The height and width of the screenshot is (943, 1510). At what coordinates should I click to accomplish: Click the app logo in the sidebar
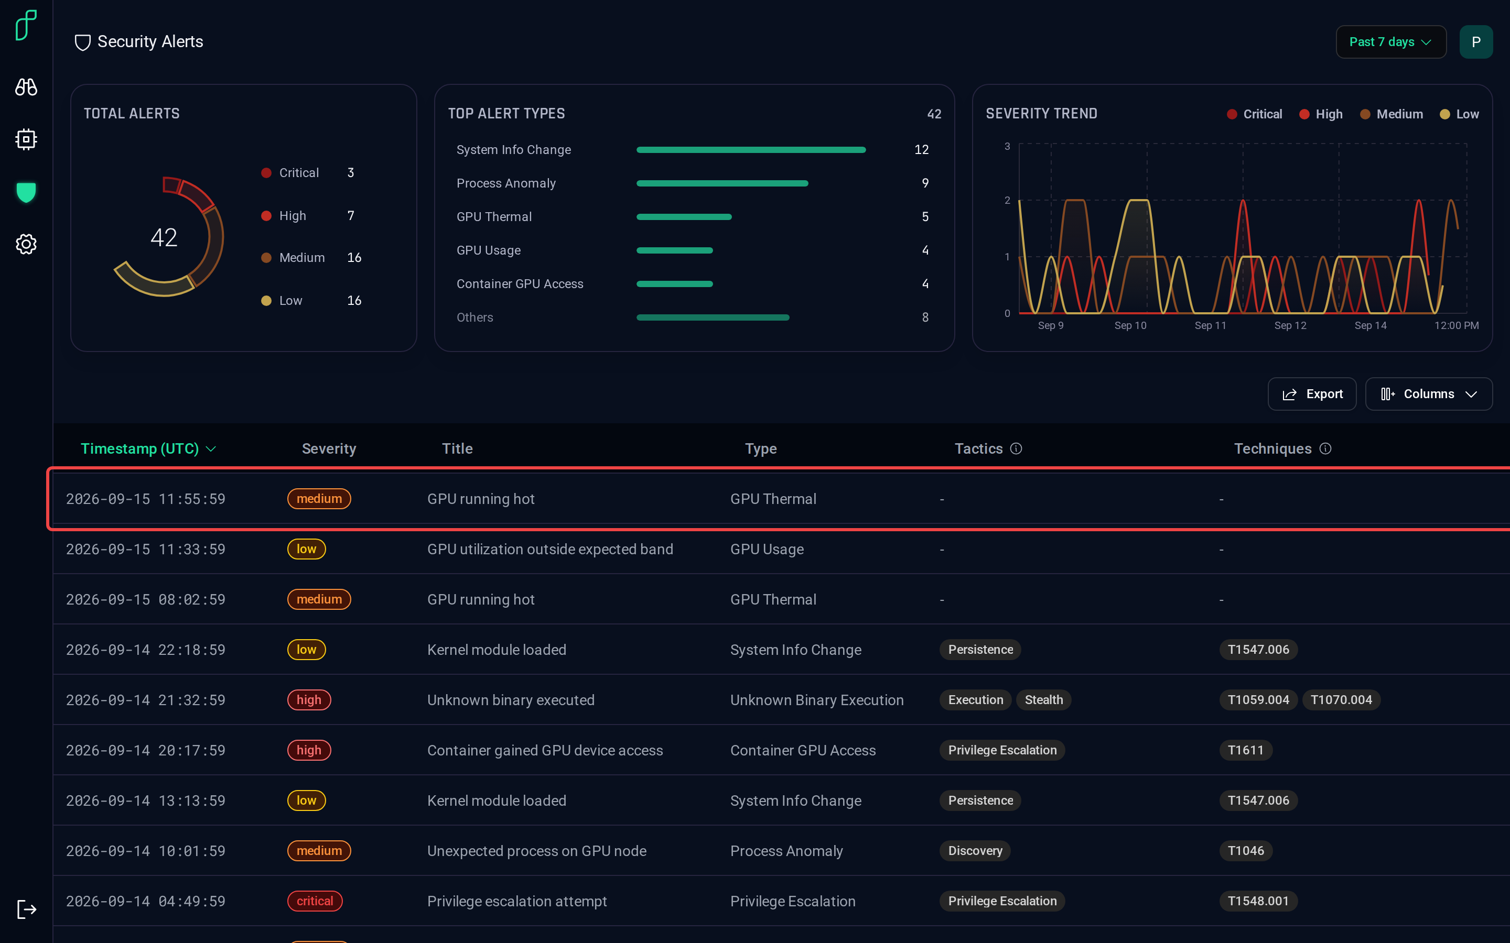click(26, 26)
